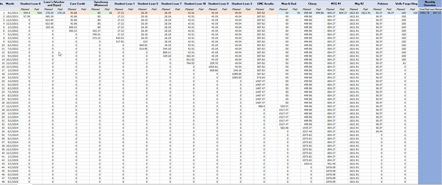This screenshot has width=442, height=185.
Task: Click the GMC Acadia column header
Action: [x=265, y=4]
